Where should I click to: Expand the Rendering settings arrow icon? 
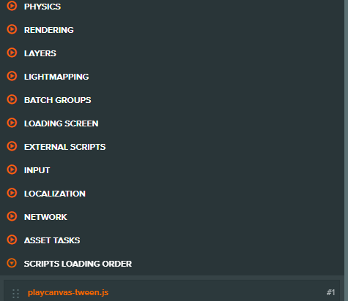point(12,29)
